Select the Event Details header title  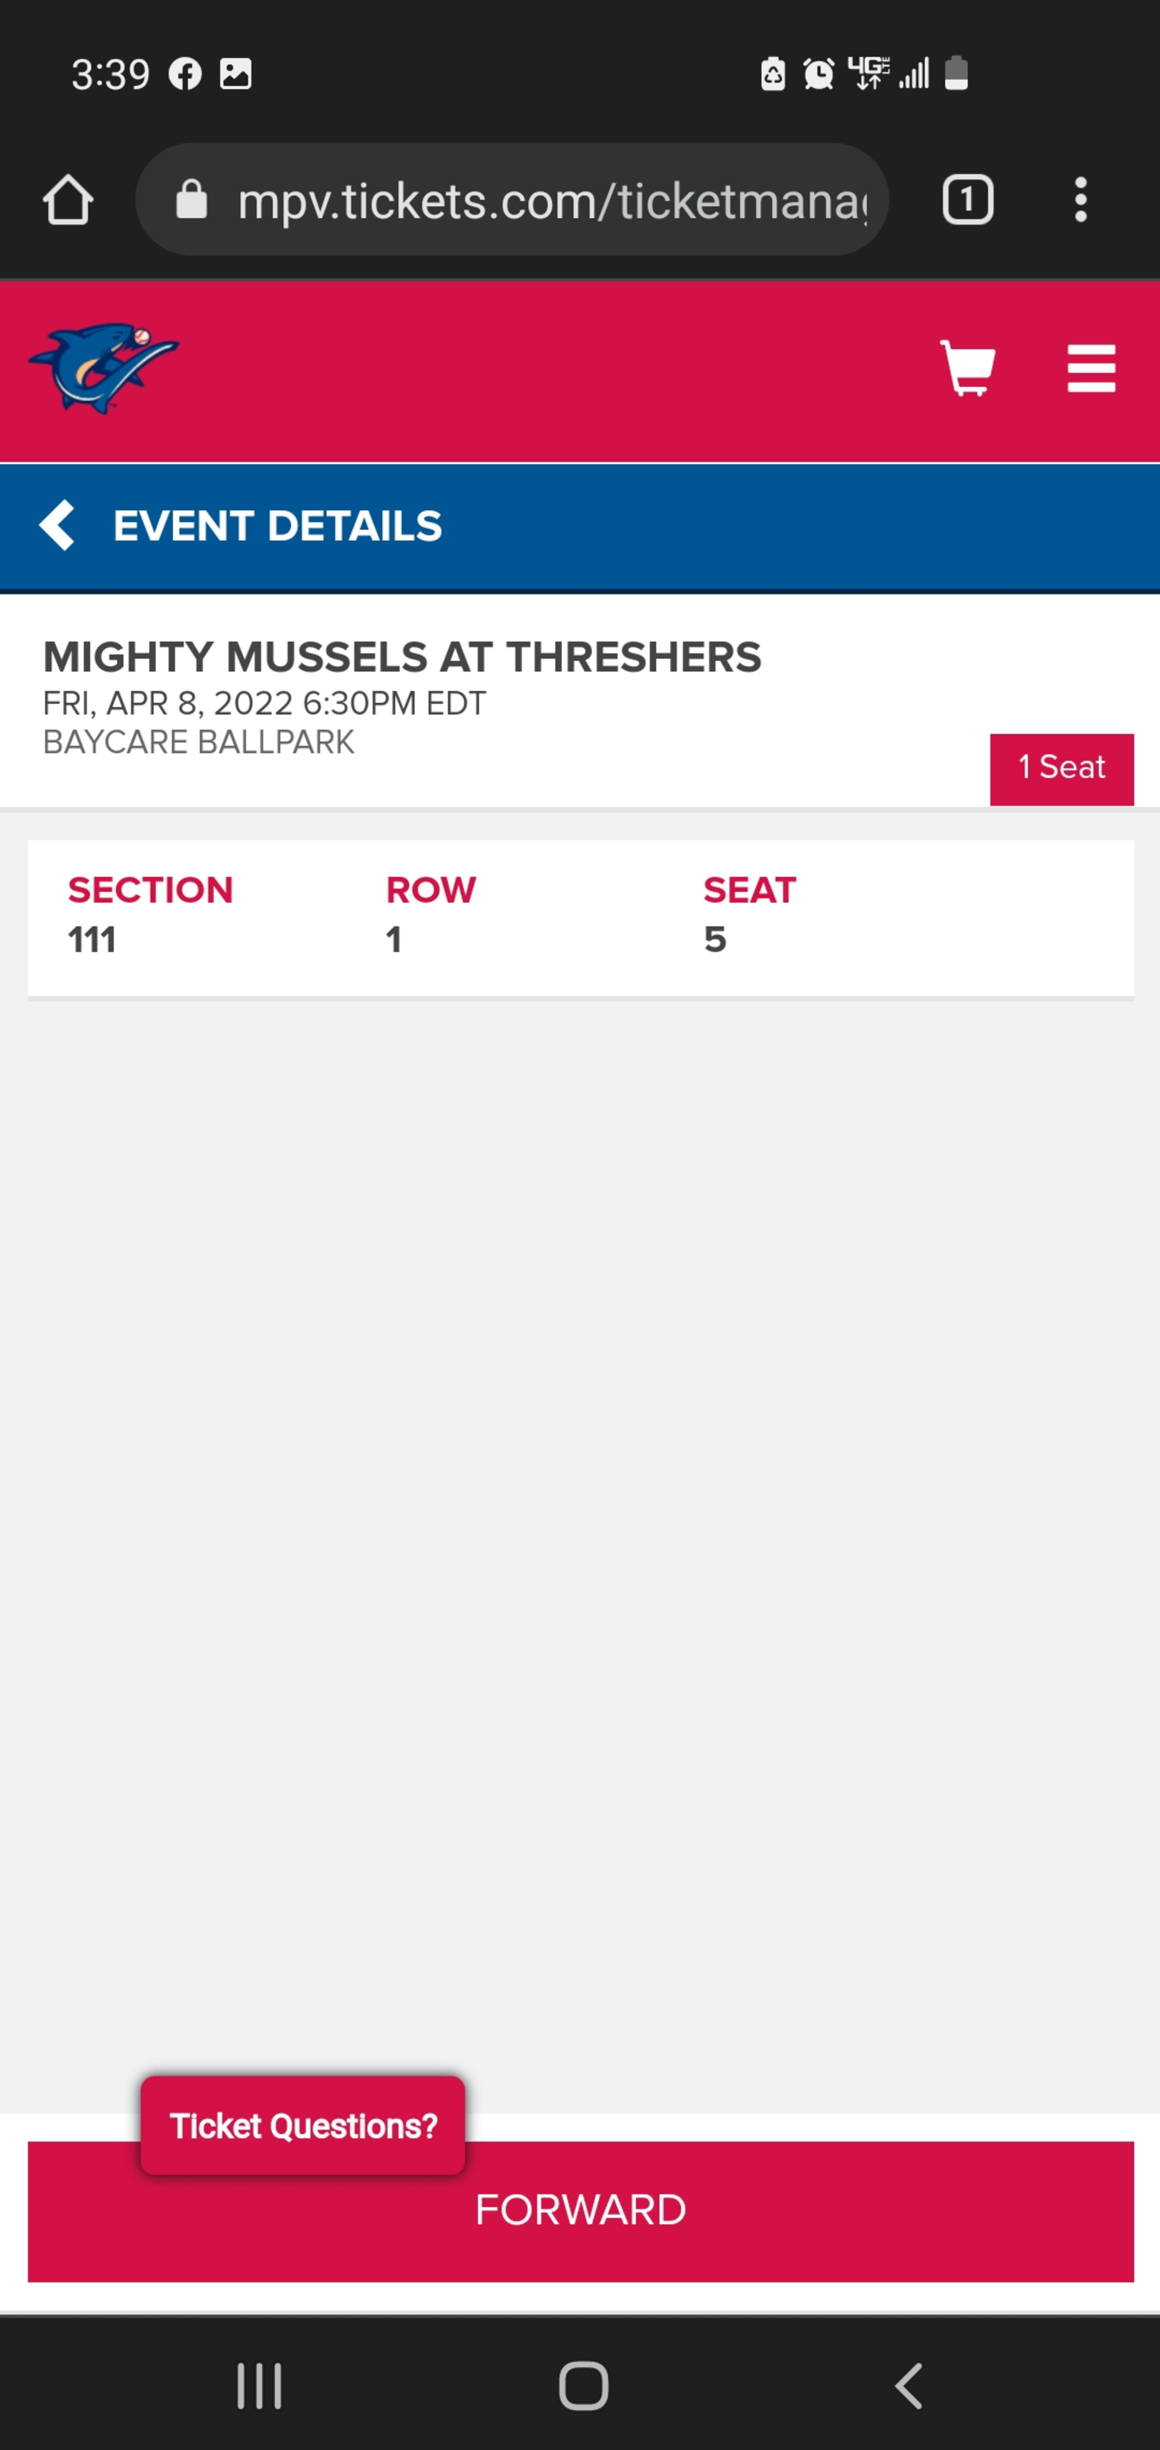click(277, 526)
